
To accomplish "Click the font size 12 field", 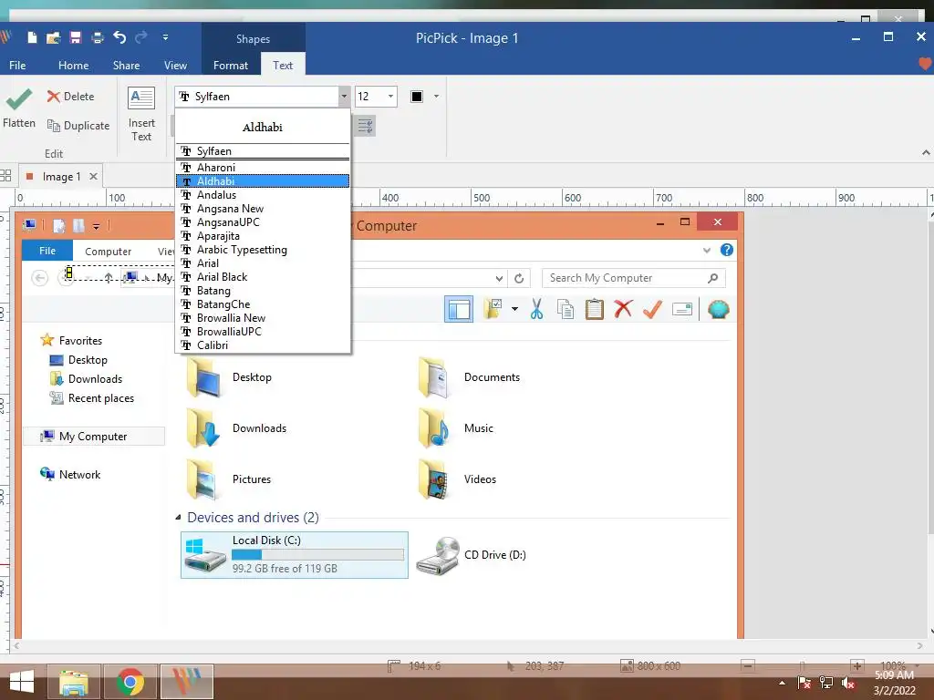I will [x=370, y=97].
